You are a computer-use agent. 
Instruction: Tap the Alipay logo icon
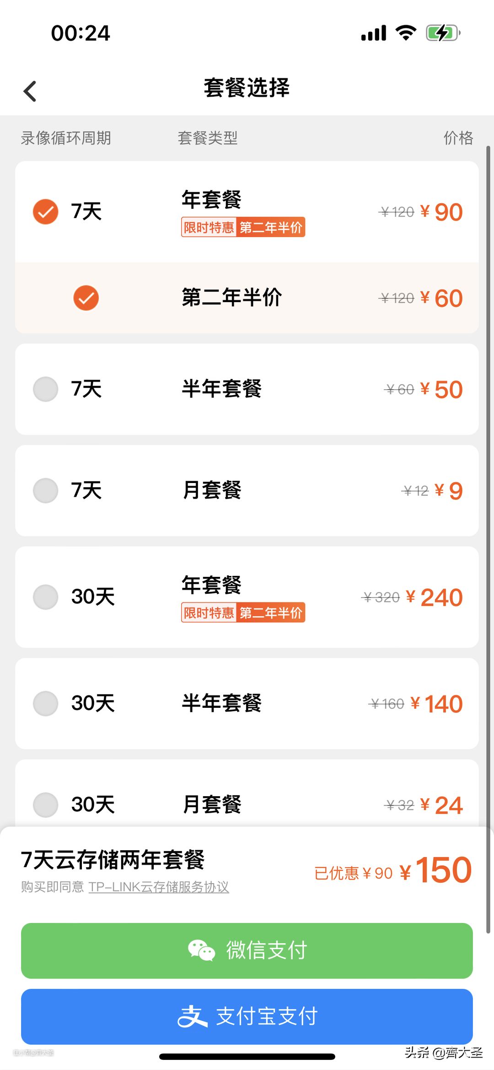192,1016
